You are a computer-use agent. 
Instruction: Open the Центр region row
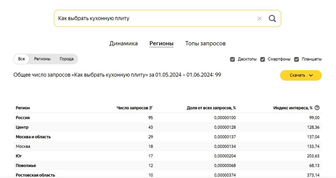point(167,127)
